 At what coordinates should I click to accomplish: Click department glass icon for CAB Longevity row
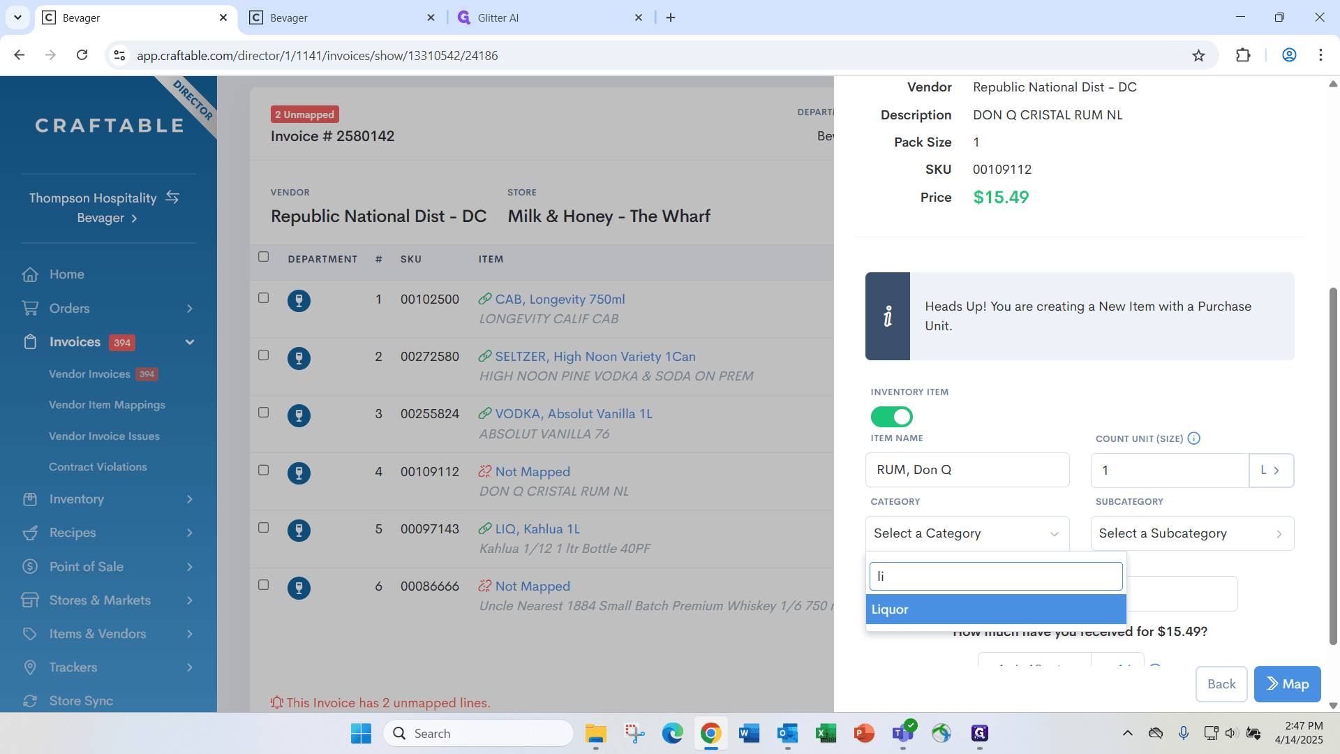tap(299, 301)
